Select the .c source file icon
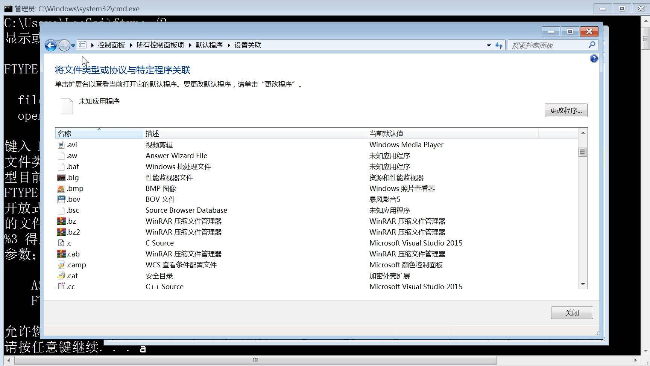The width and height of the screenshot is (650, 366). pyautogui.click(x=61, y=243)
